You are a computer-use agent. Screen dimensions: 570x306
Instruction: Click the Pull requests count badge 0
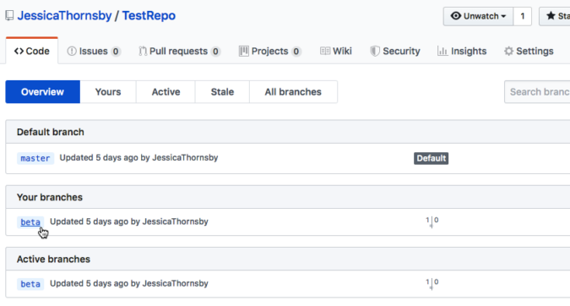tap(215, 52)
